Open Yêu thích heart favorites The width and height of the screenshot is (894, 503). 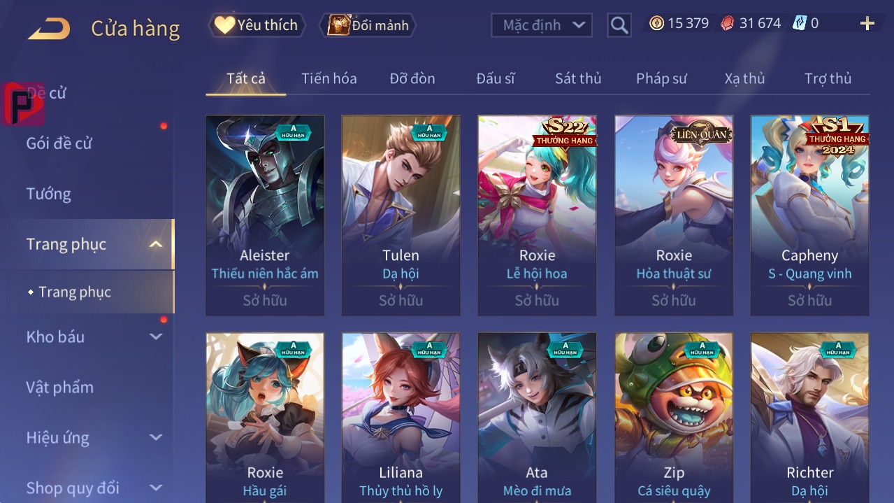pos(257,25)
